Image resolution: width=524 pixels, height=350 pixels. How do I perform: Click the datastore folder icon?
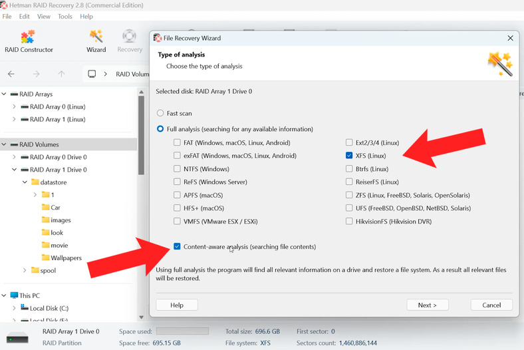(x=35, y=182)
